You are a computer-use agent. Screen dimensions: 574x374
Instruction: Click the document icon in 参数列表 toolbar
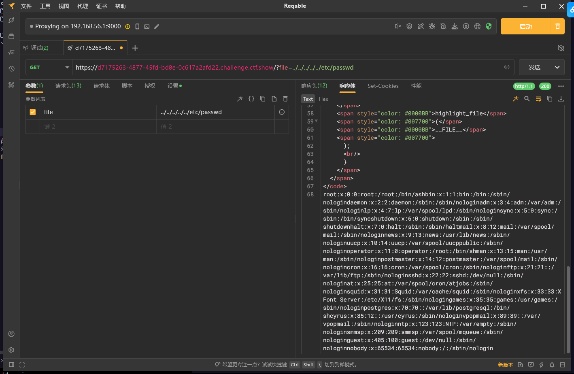point(274,99)
